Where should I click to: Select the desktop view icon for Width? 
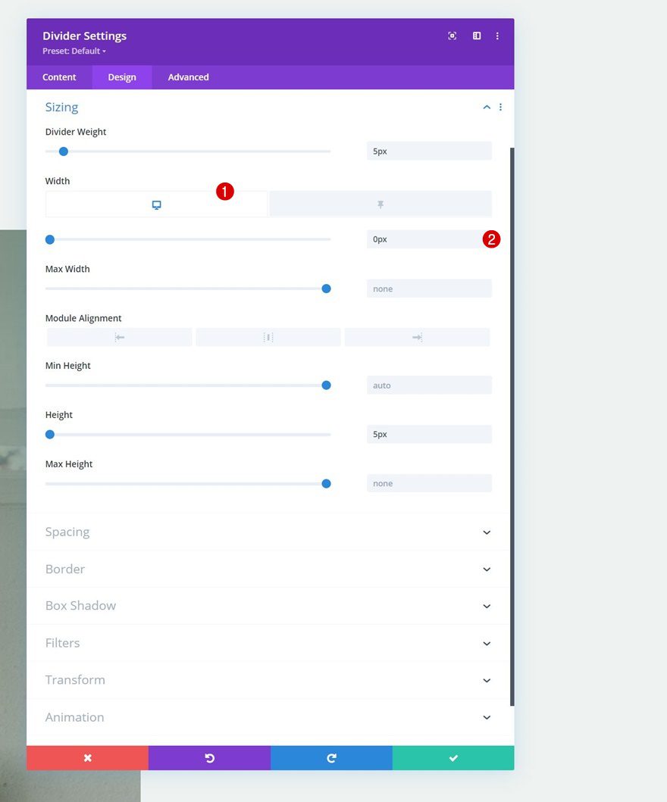point(156,204)
